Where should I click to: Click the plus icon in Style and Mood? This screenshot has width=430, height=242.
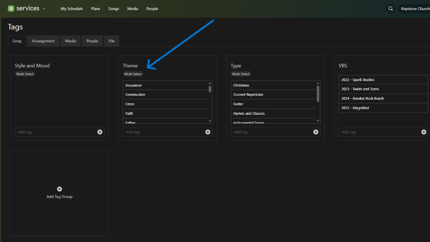(100, 132)
